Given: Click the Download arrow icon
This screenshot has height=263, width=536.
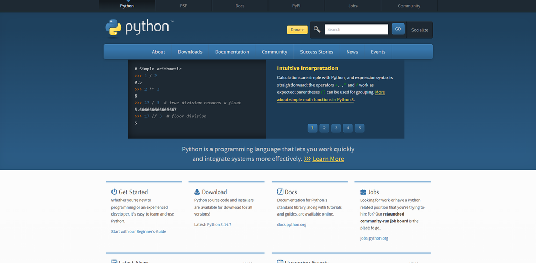Looking at the screenshot, I should tap(197, 192).
